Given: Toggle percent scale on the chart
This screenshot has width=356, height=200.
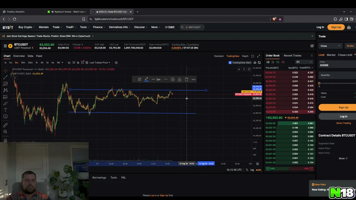Looking at the screenshot, I should (x=247, y=170).
